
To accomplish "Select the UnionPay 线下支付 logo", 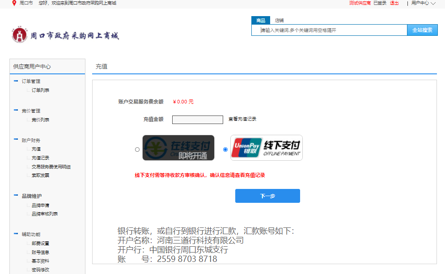I will pyautogui.click(x=266, y=148).
